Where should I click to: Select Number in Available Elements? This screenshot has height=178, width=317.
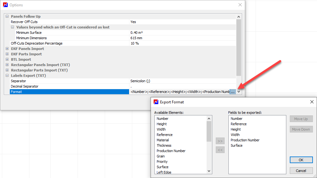click(163, 119)
